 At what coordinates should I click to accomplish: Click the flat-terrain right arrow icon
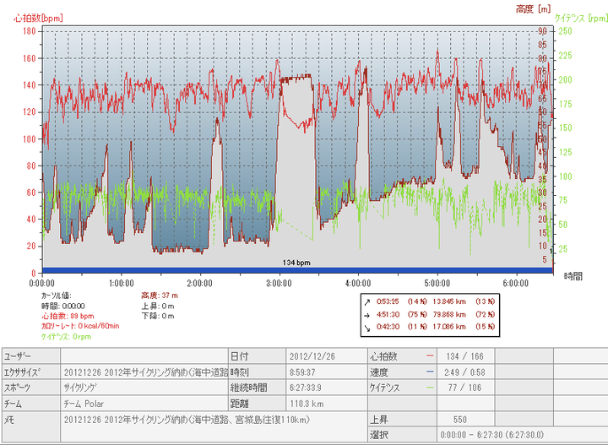click(366, 315)
